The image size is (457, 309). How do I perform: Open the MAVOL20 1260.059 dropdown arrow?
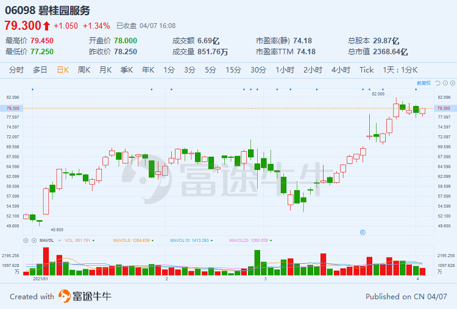point(271,241)
